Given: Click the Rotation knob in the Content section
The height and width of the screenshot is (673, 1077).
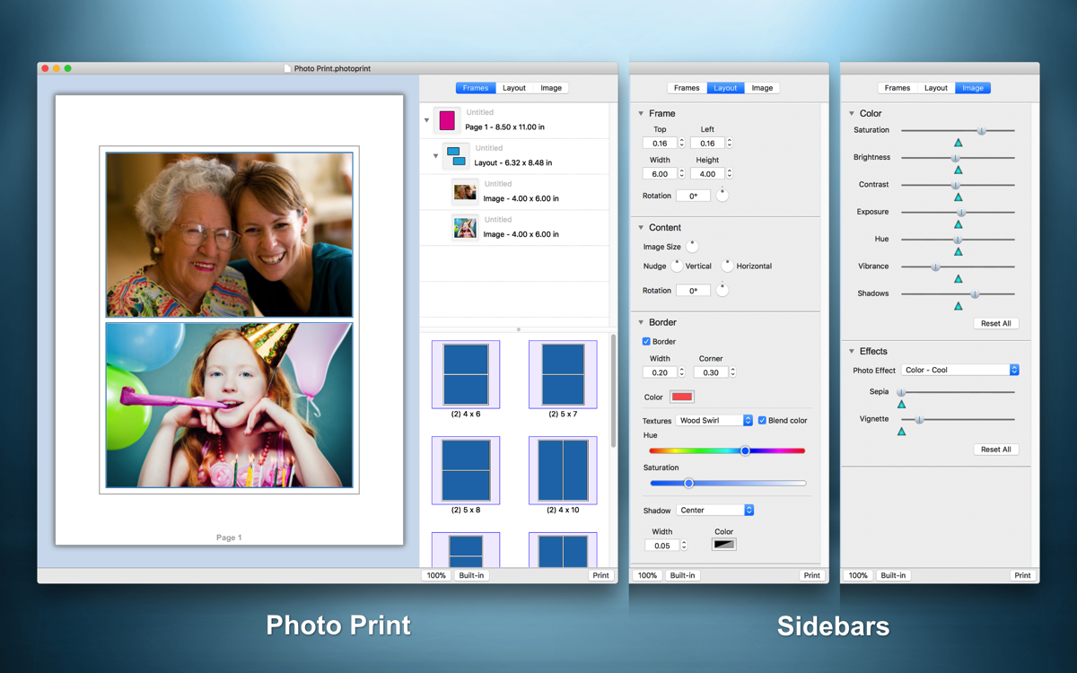Looking at the screenshot, I should click(x=722, y=290).
